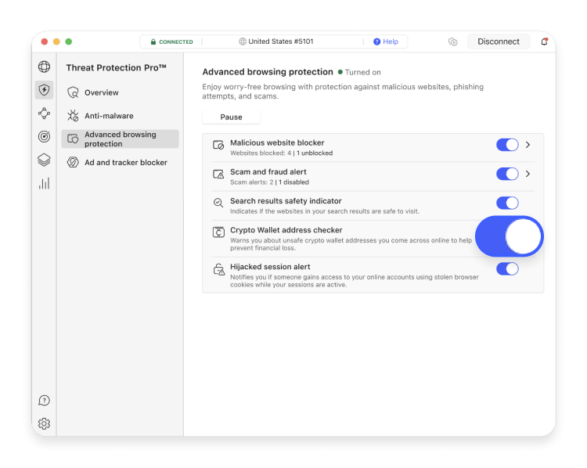Click the notification bell icon

coord(545,41)
